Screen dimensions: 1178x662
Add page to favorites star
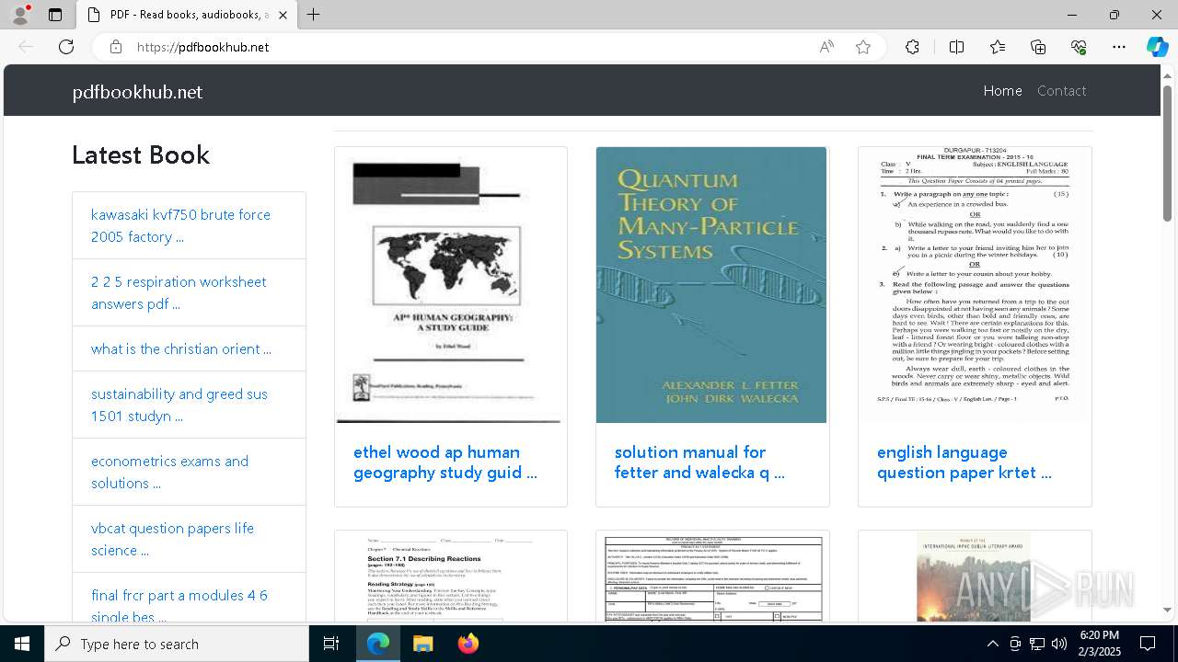point(863,47)
